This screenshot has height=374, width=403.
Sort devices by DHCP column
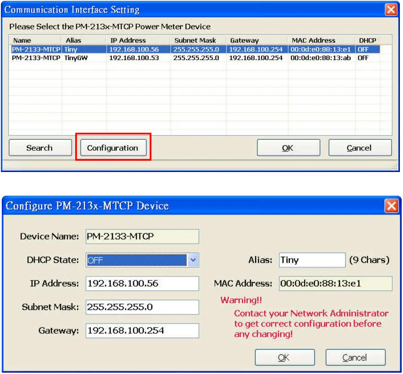(367, 40)
